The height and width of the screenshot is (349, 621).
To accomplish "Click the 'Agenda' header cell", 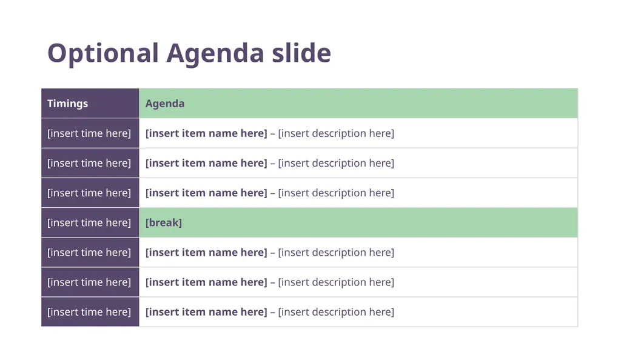I will click(358, 103).
